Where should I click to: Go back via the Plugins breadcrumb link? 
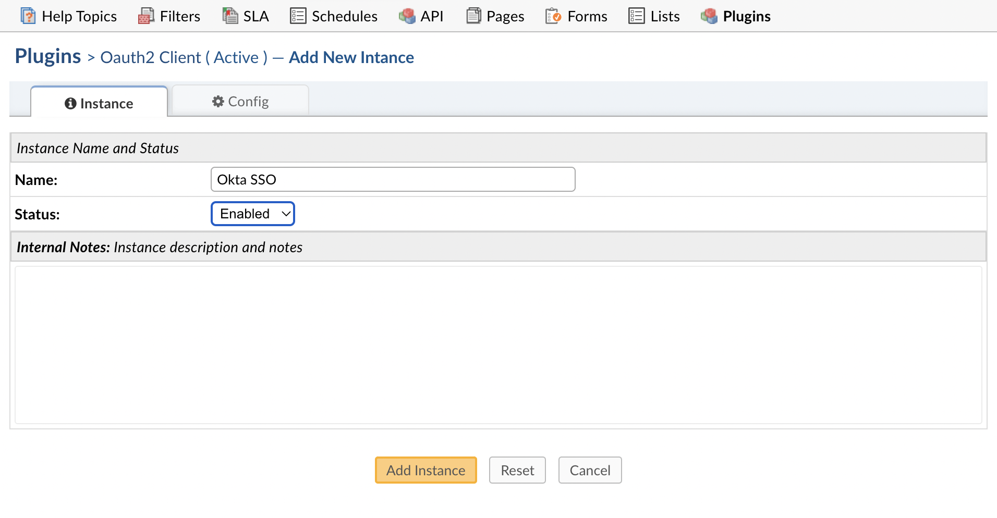click(x=47, y=56)
